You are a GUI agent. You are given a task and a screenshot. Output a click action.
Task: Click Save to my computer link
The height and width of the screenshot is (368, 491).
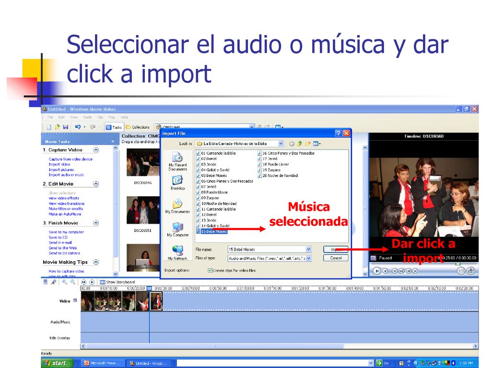[x=66, y=232]
